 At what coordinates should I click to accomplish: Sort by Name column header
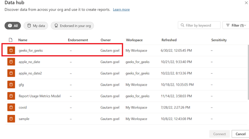point(23,40)
